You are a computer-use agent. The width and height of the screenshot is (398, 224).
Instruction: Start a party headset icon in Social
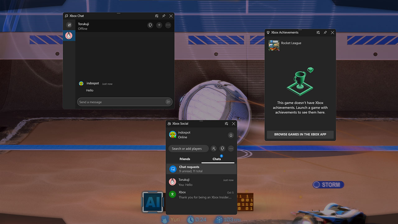click(222, 149)
